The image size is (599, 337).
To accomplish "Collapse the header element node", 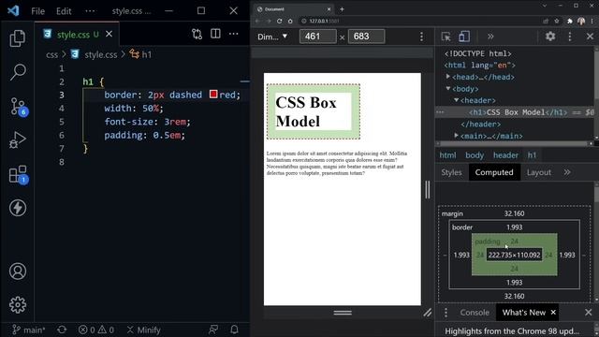I will tap(457, 100).
